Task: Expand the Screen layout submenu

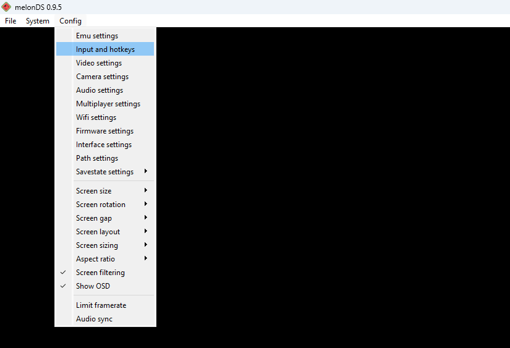Action: 98,232
